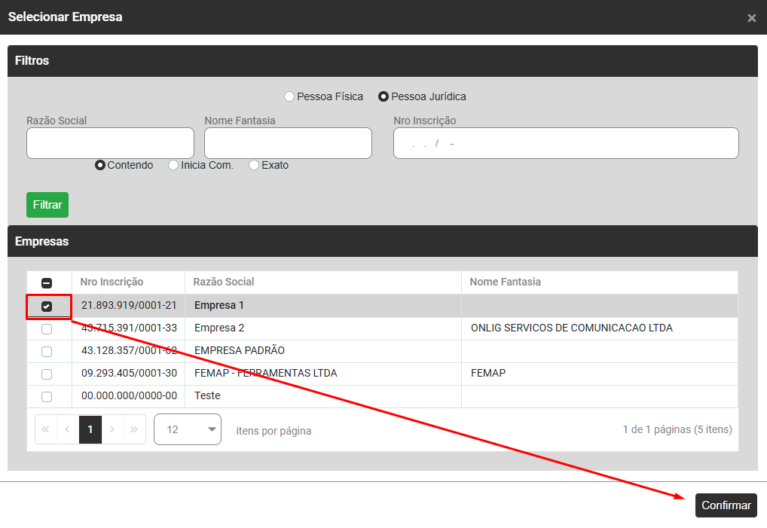Select Pessoa Física radio option
The height and width of the screenshot is (528, 767).
[x=289, y=96]
